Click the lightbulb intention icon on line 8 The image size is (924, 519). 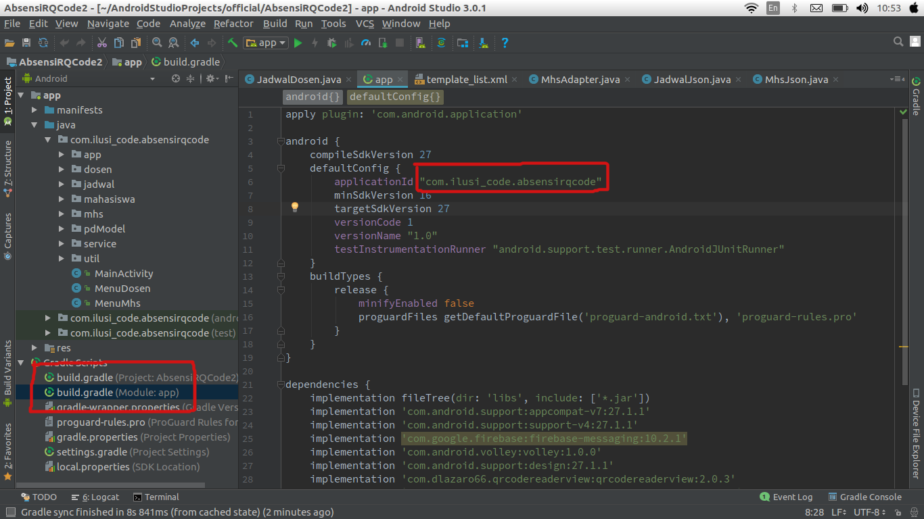pyautogui.click(x=295, y=207)
